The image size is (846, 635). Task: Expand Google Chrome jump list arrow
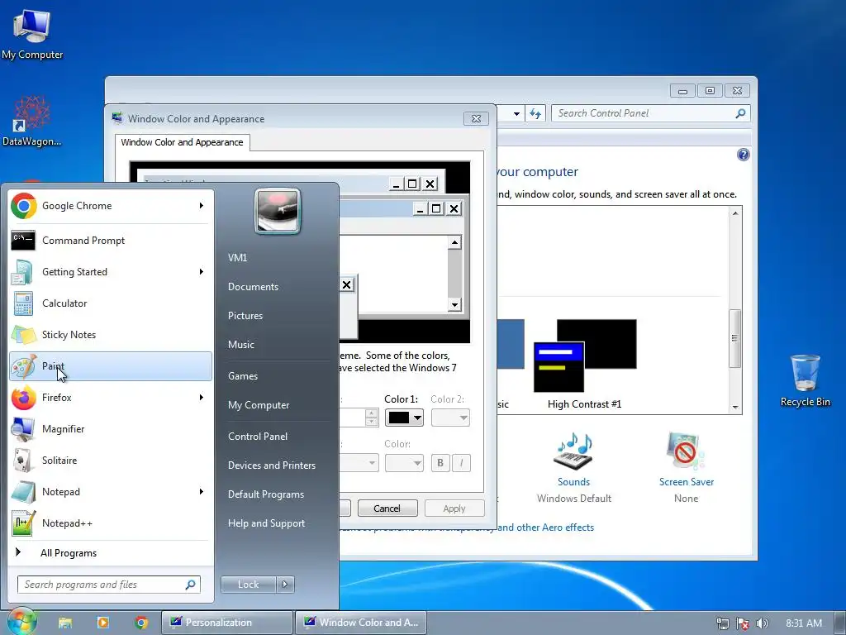[202, 206]
